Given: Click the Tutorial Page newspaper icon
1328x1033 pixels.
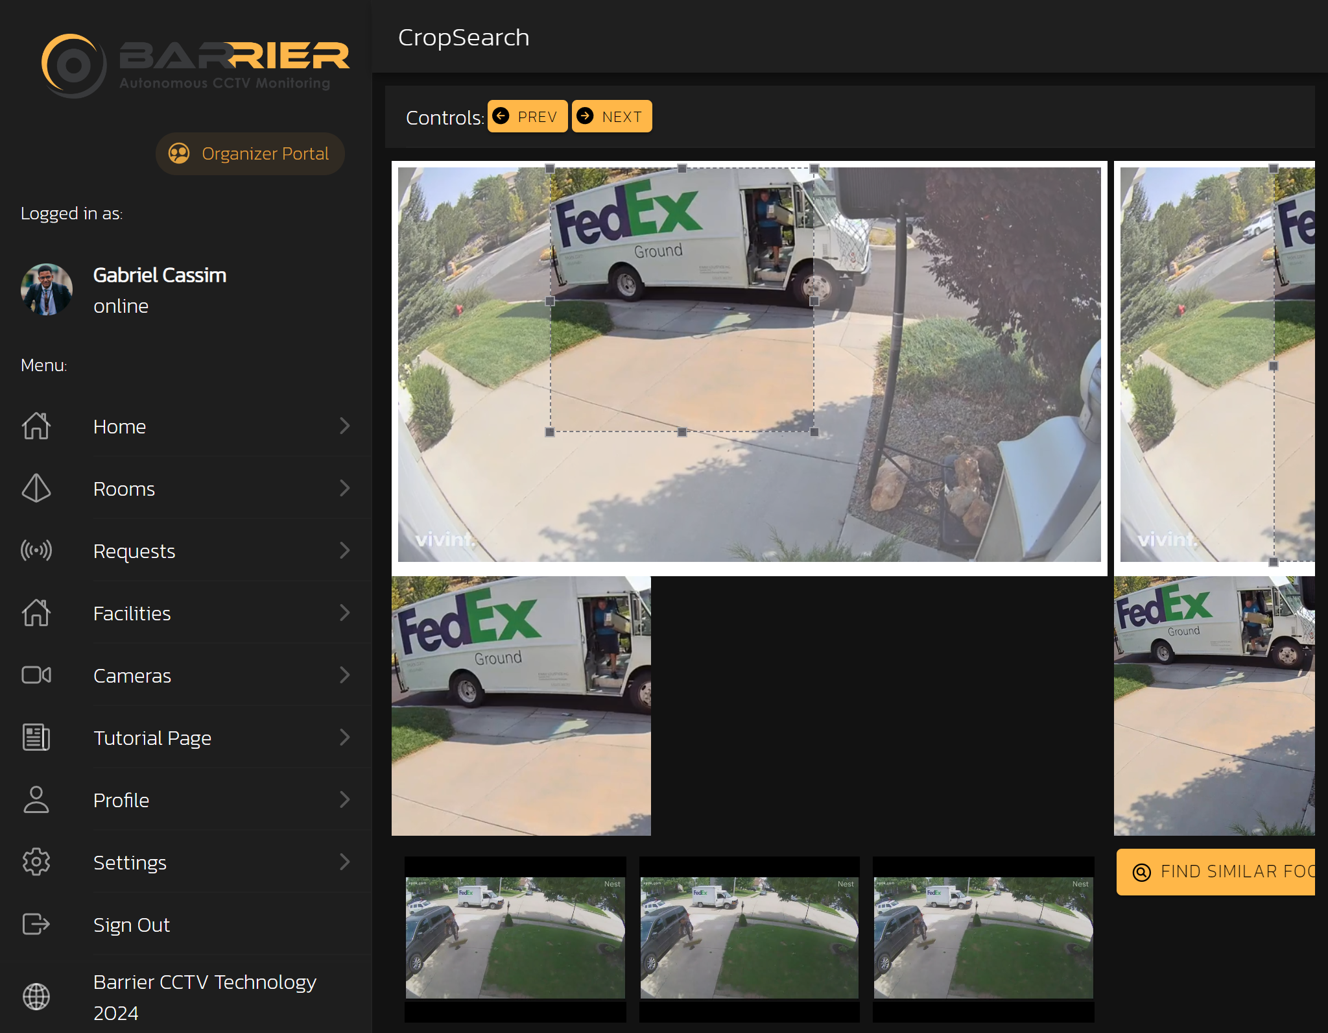Looking at the screenshot, I should [x=36, y=738].
